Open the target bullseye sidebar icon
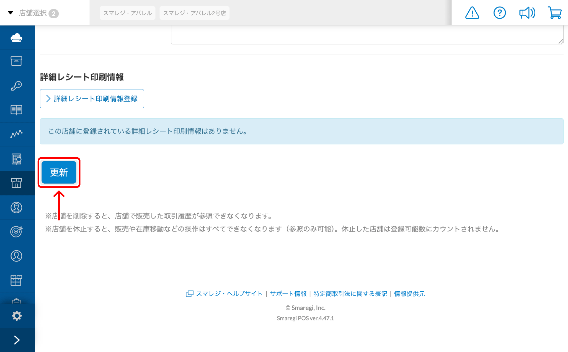568x352 pixels. click(17, 232)
